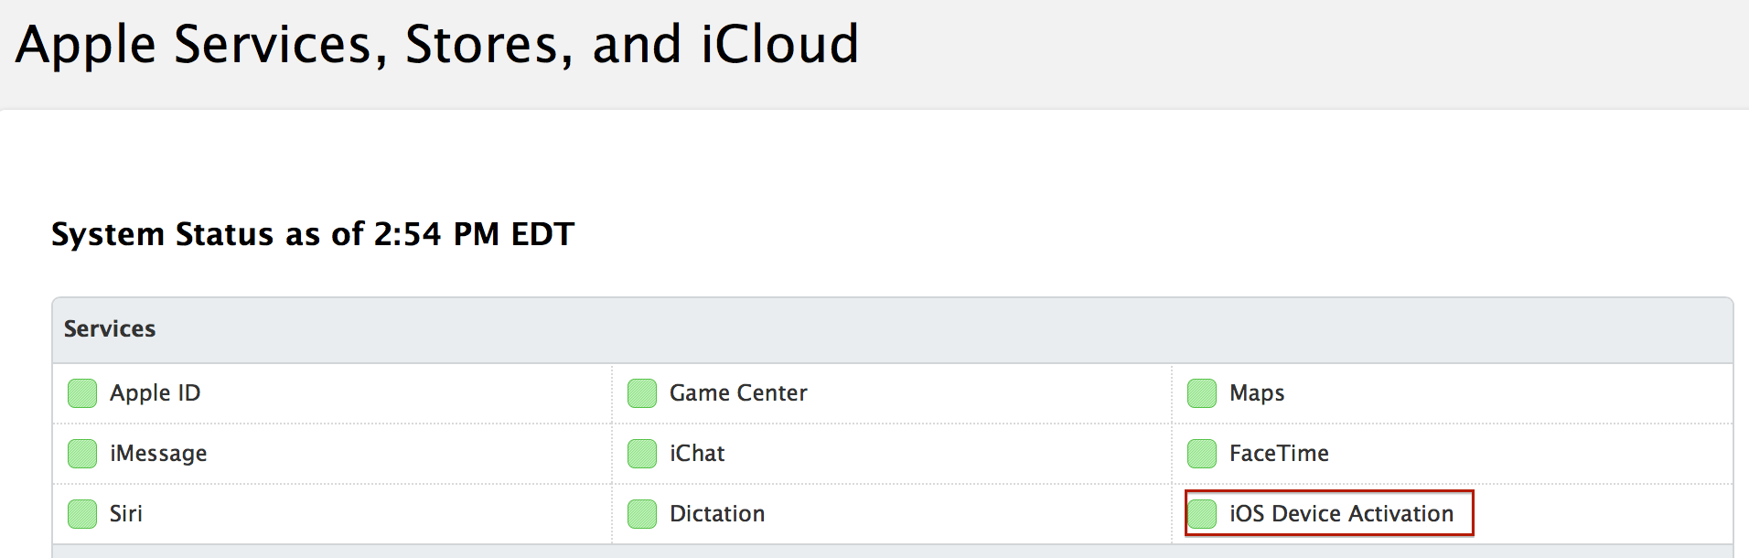Click the green status icon beside iMessage
This screenshot has height=558, width=1749.
coord(82,454)
